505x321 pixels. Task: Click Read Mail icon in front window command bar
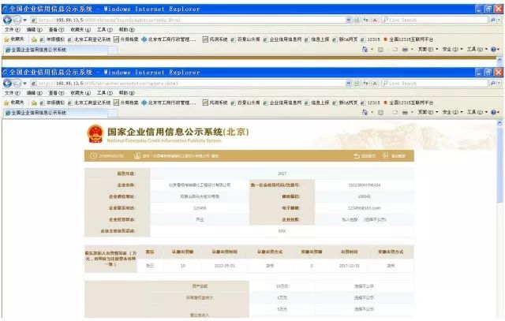395,112
